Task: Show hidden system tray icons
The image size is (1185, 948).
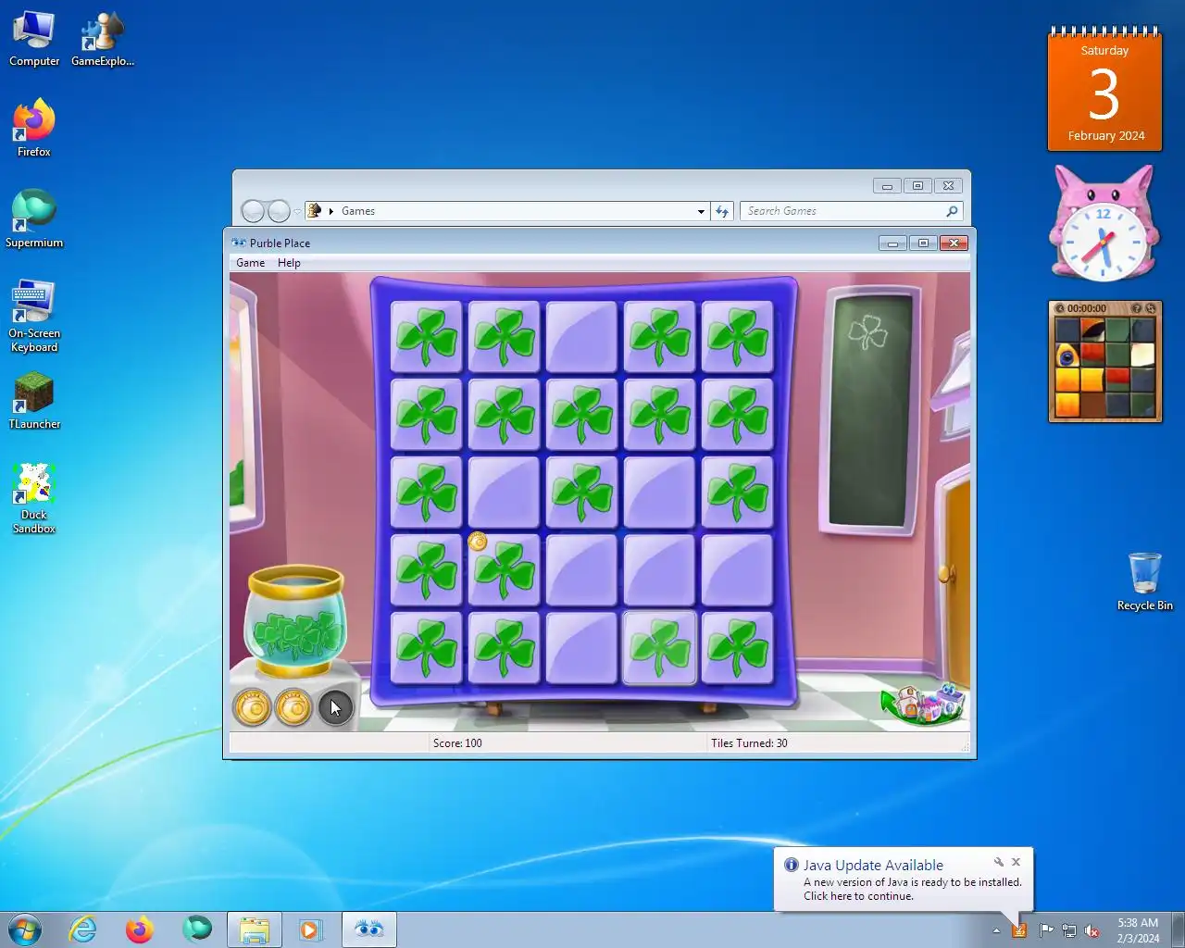Action: (x=996, y=930)
